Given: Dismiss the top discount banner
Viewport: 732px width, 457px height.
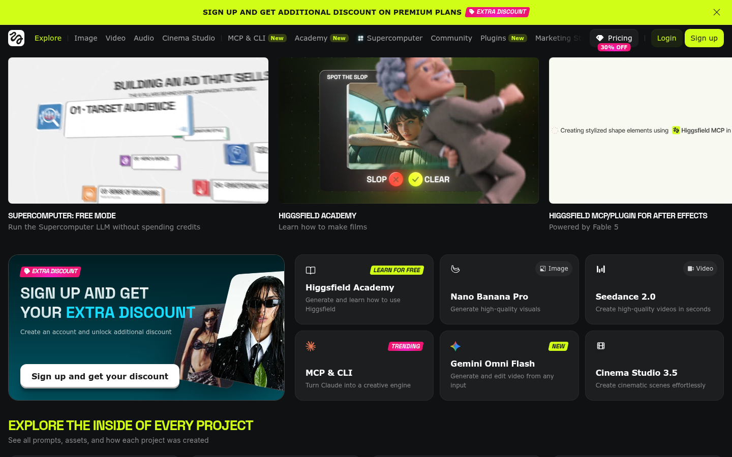Looking at the screenshot, I should coord(717,12).
